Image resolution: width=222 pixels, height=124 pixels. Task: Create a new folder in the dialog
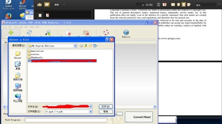point(90,46)
